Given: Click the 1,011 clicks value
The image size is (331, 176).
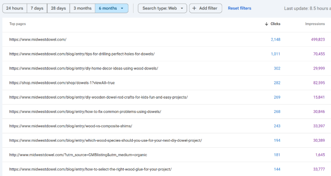Looking at the screenshot, I should point(275,54).
